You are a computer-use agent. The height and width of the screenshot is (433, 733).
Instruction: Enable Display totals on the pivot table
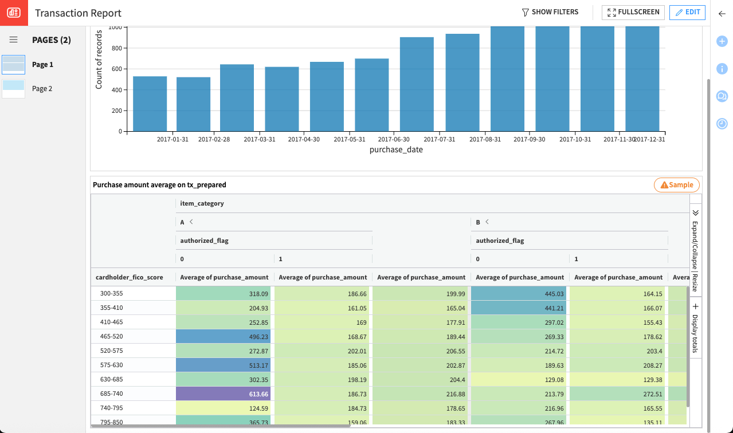pos(695,325)
